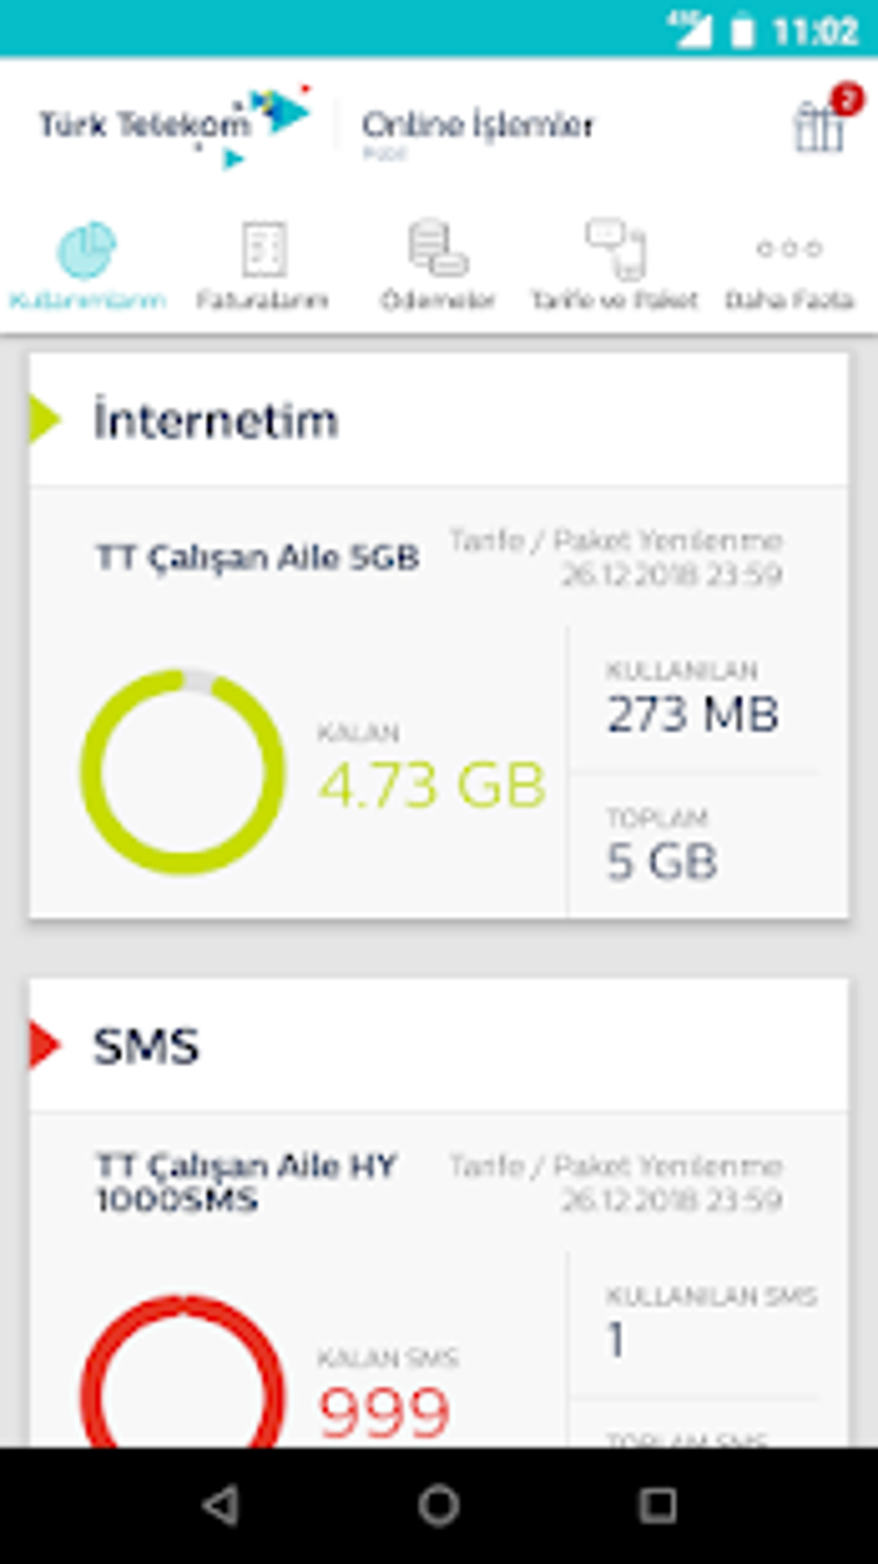Switch to the Ödemeler tab label
This screenshot has width=878, height=1564.
[438, 300]
